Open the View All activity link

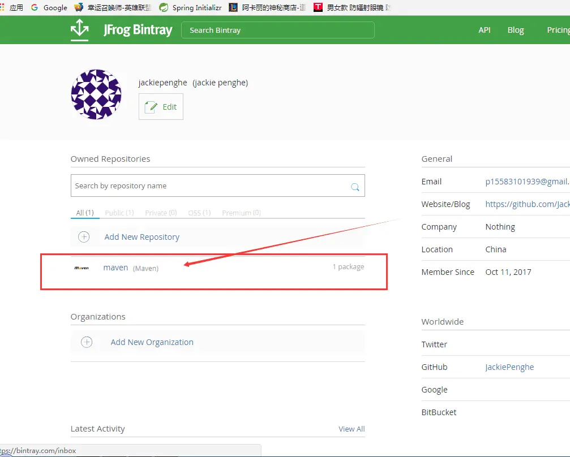352,429
